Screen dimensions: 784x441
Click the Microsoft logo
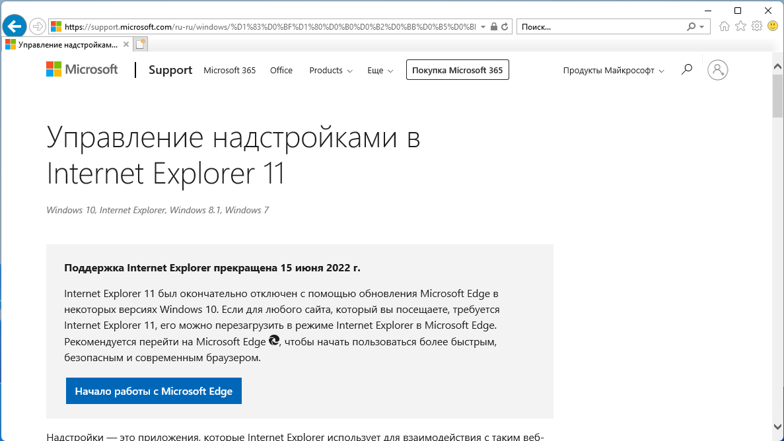pos(82,69)
